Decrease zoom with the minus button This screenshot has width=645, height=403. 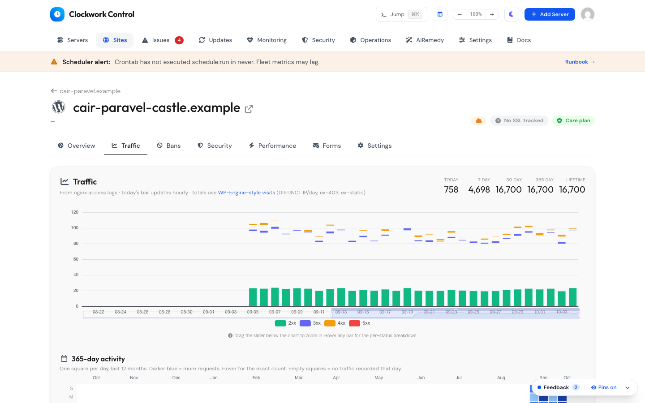460,14
